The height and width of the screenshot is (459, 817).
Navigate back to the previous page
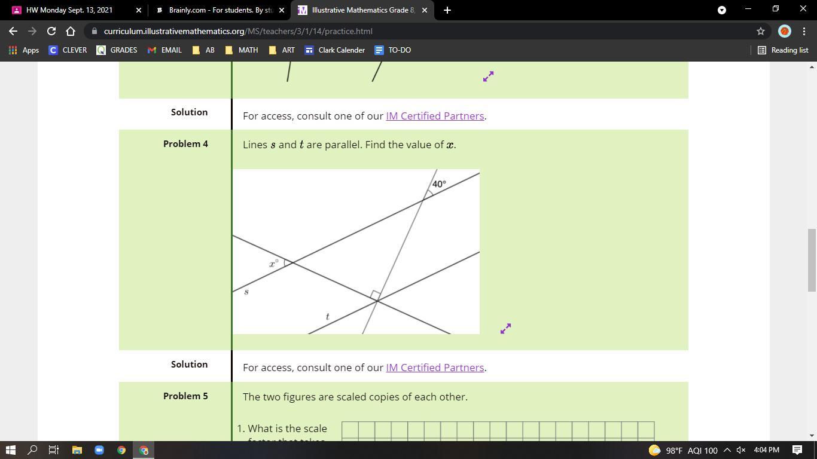13,31
